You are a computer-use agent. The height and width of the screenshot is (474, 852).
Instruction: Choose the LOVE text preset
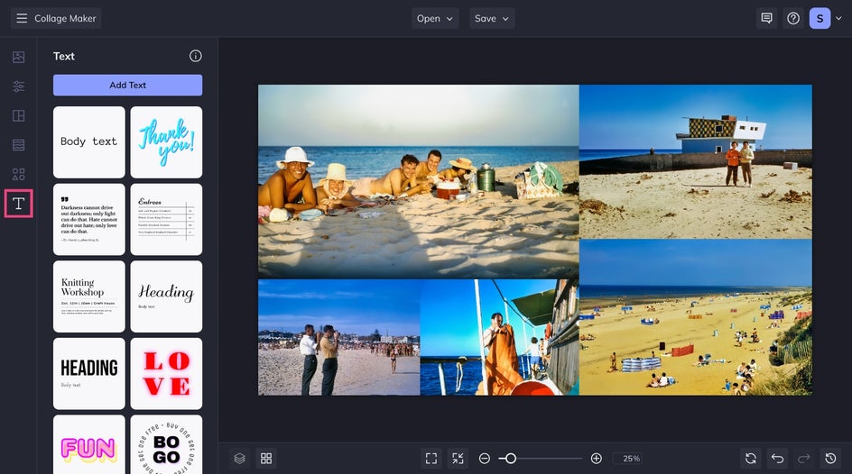(166, 374)
